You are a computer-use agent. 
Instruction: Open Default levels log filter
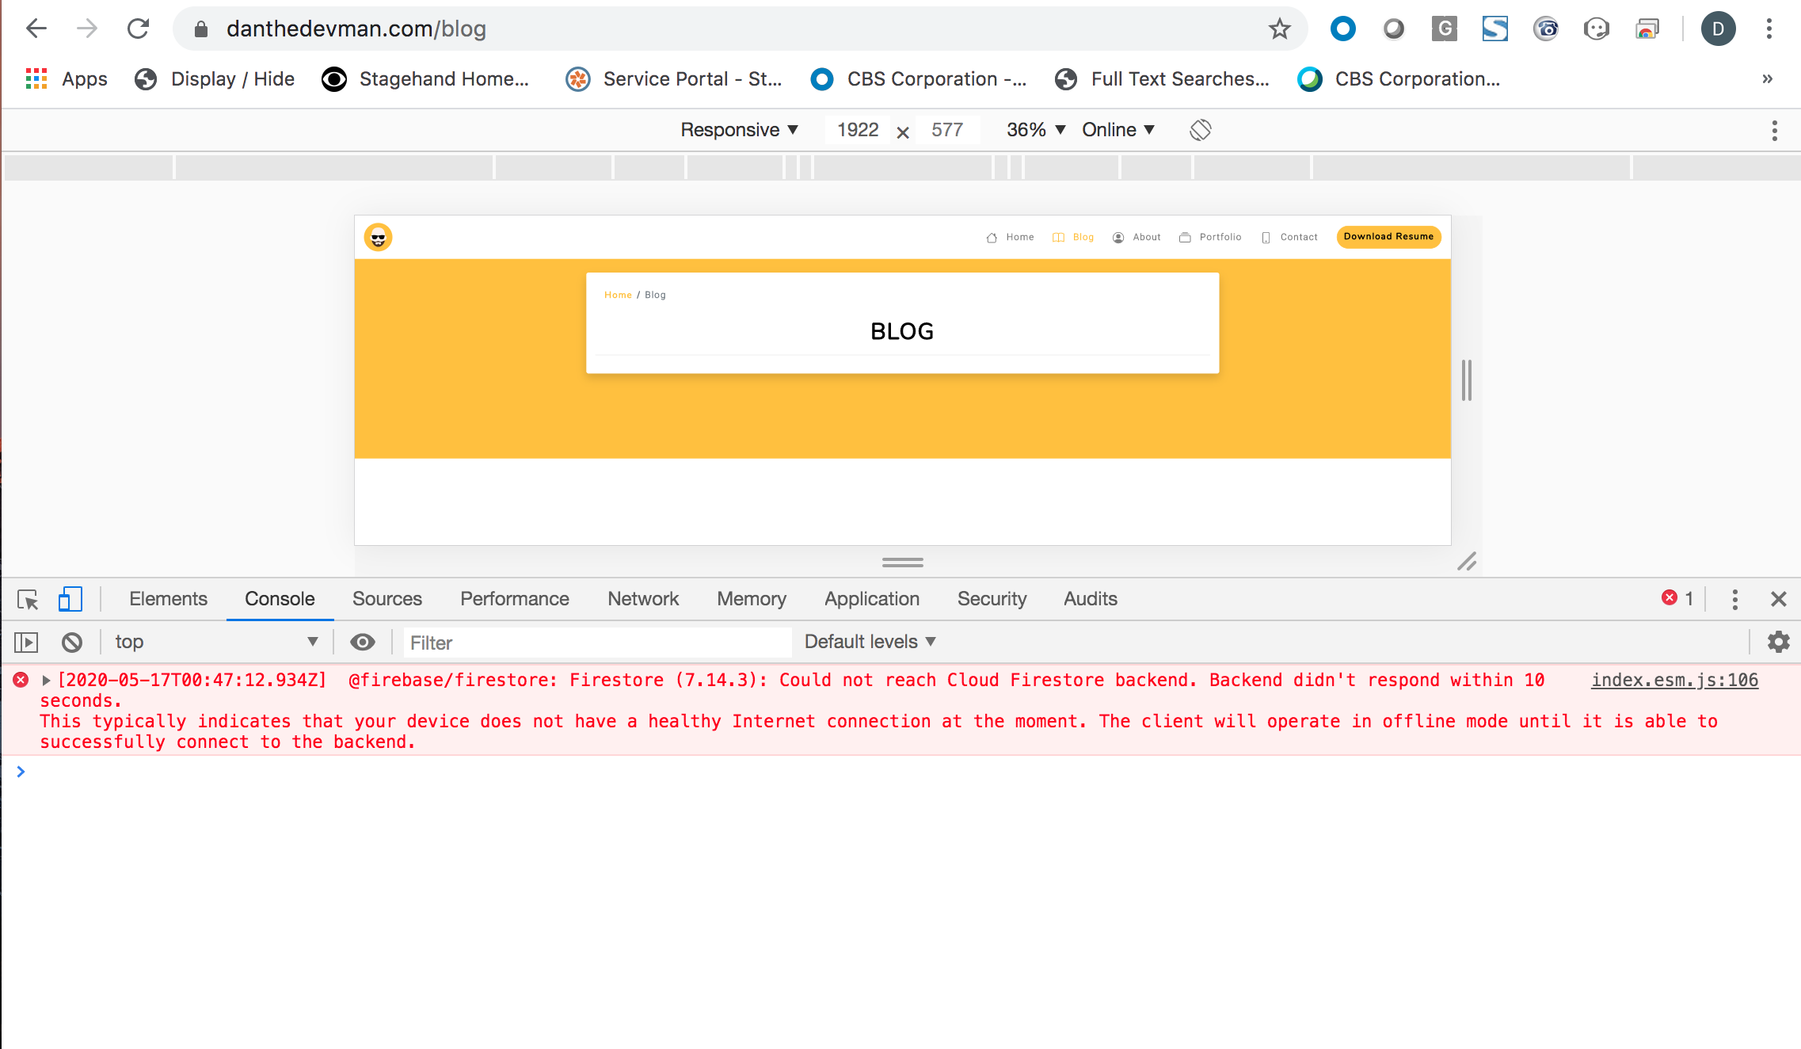[x=870, y=642]
